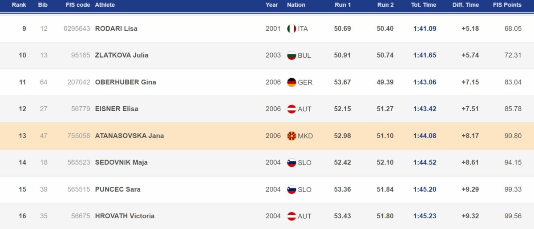Click the Athlete column header
This screenshot has height=229, width=534.
click(x=105, y=5)
